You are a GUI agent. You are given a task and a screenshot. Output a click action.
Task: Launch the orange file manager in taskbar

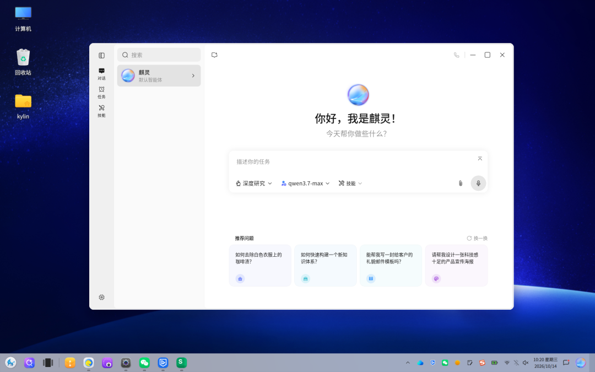pyautogui.click(x=70, y=363)
